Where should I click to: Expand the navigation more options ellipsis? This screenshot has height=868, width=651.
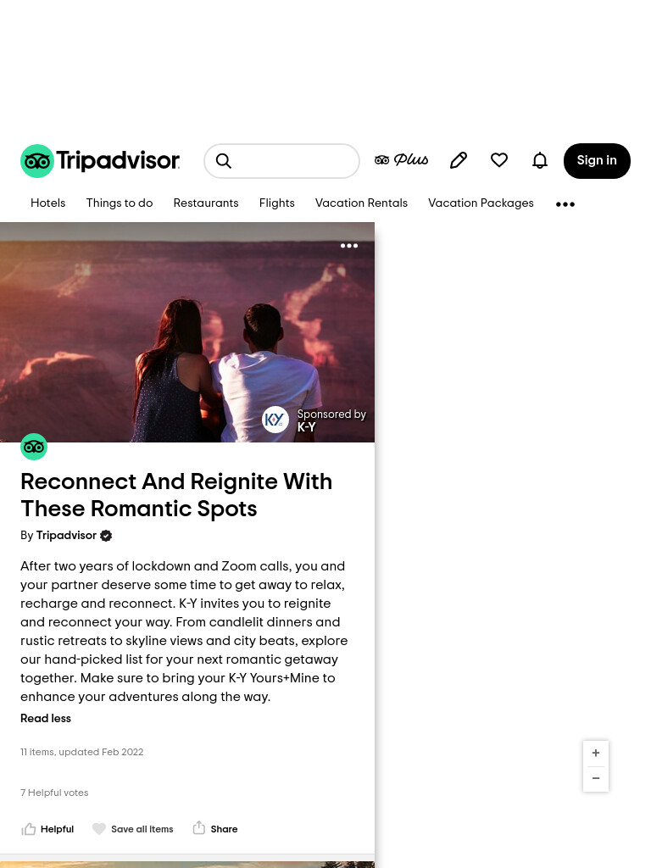565,204
